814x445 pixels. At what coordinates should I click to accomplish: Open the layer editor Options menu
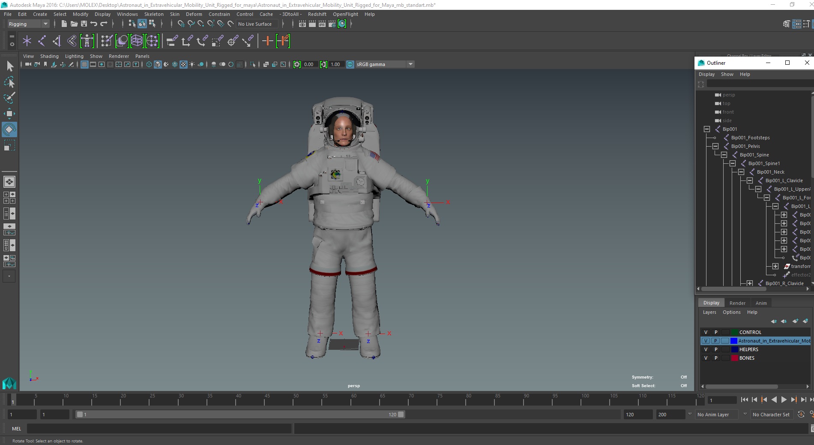click(731, 312)
